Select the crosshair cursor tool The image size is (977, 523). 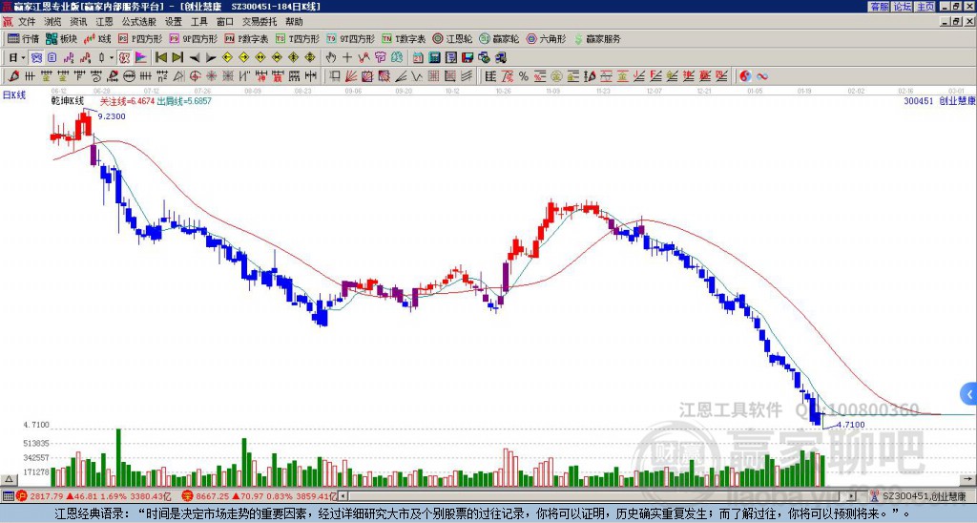pos(347,58)
